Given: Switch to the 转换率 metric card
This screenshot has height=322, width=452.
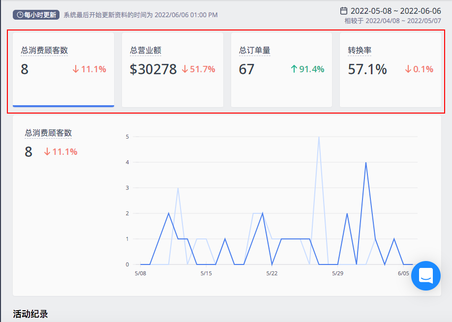Looking at the screenshot, I should click(x=391, y=70).
